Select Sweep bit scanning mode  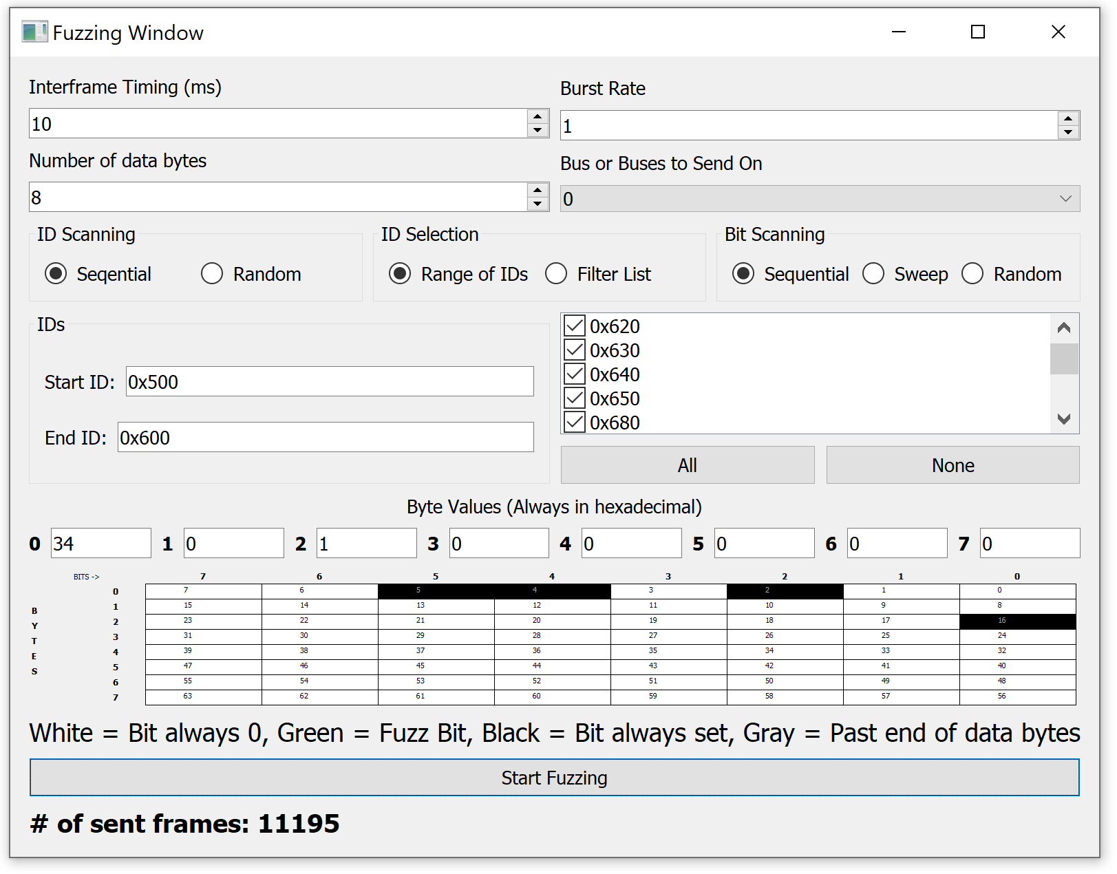click(x=873, y=274)
